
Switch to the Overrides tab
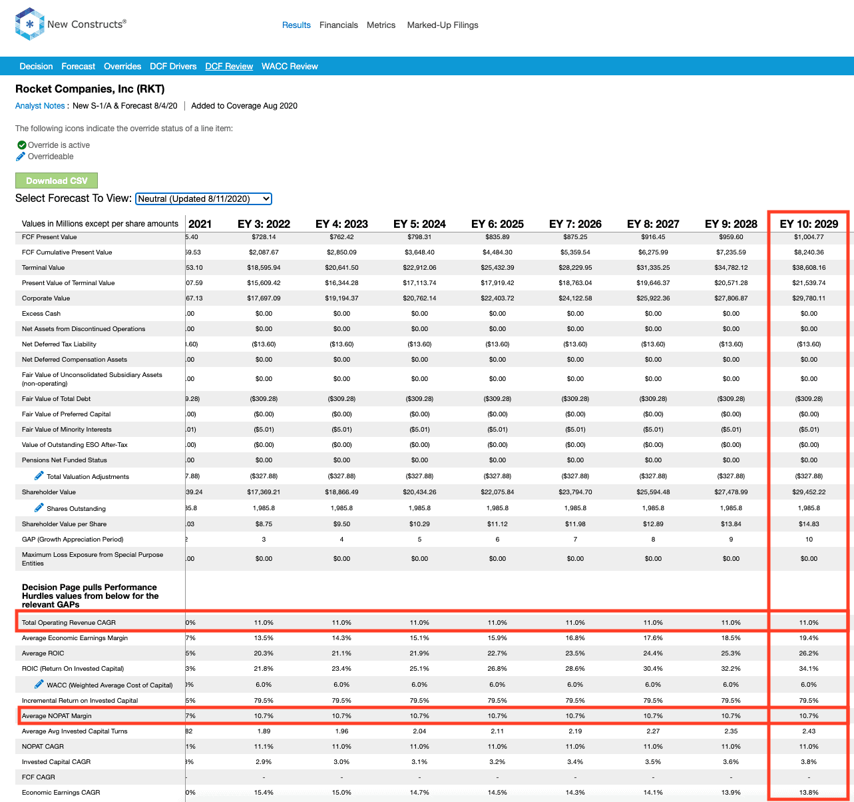point(122,66)
